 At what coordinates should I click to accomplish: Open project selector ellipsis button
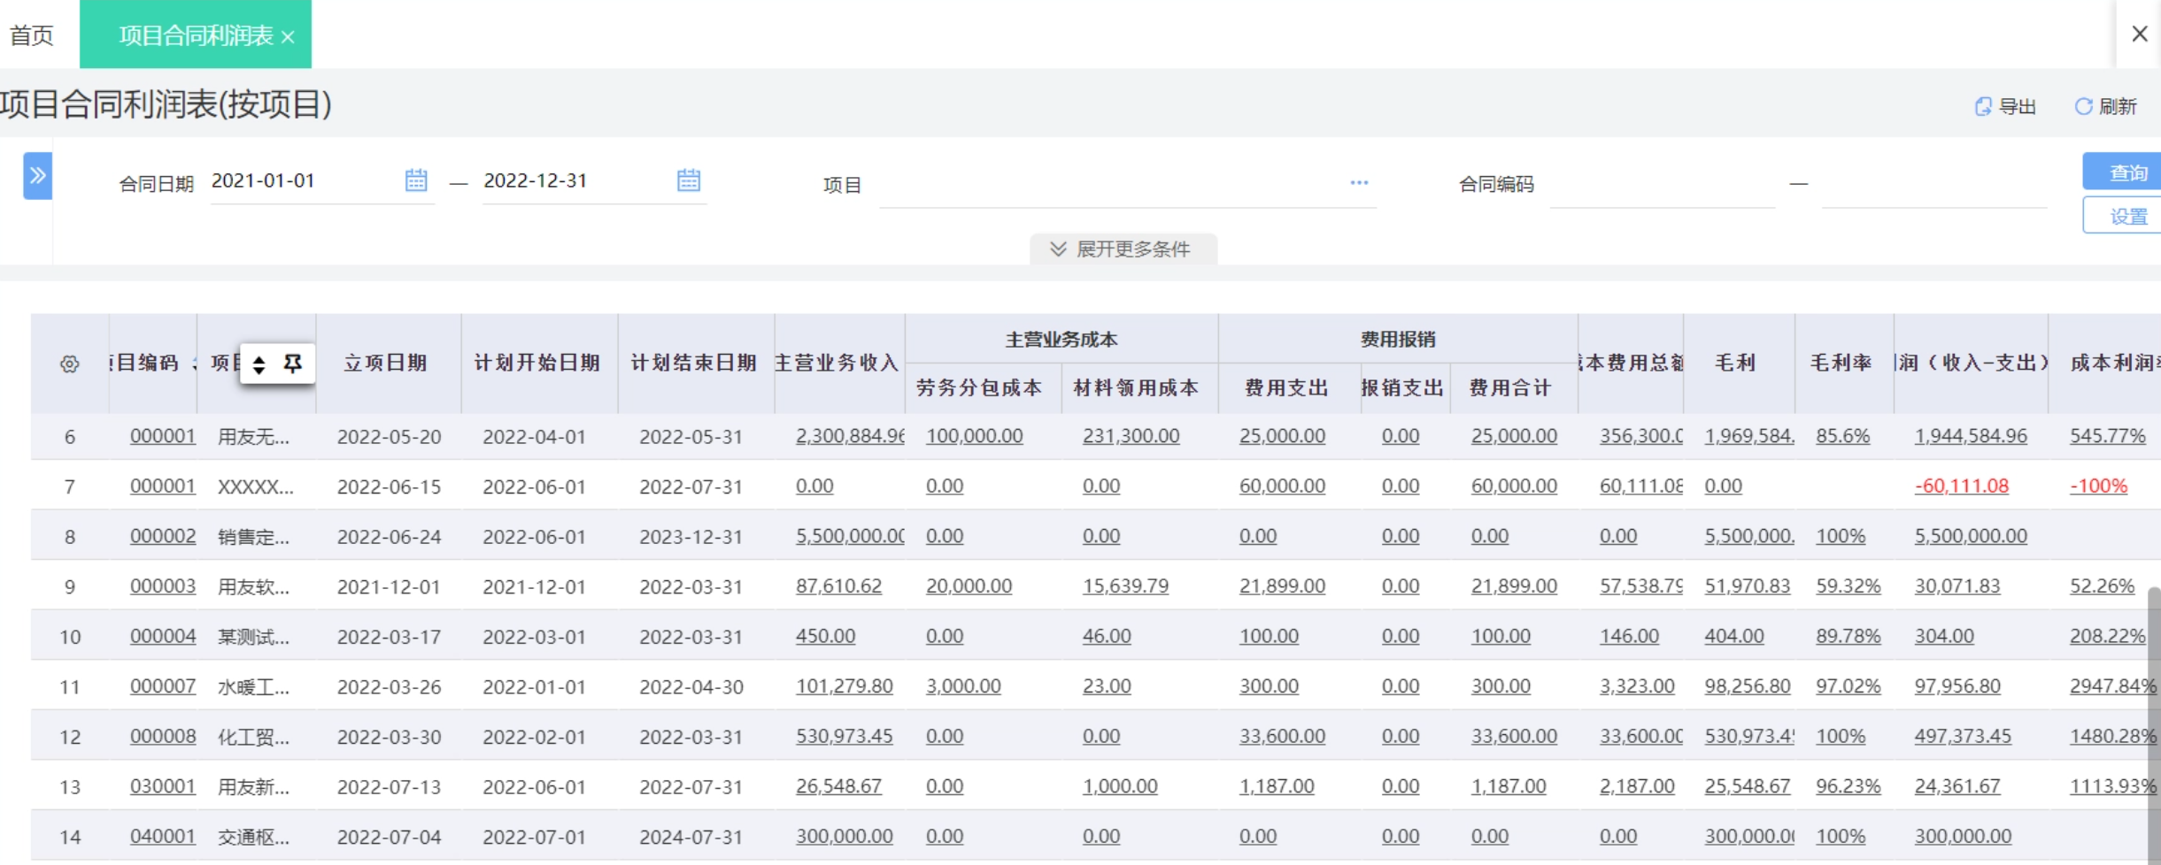(1359, 183)
